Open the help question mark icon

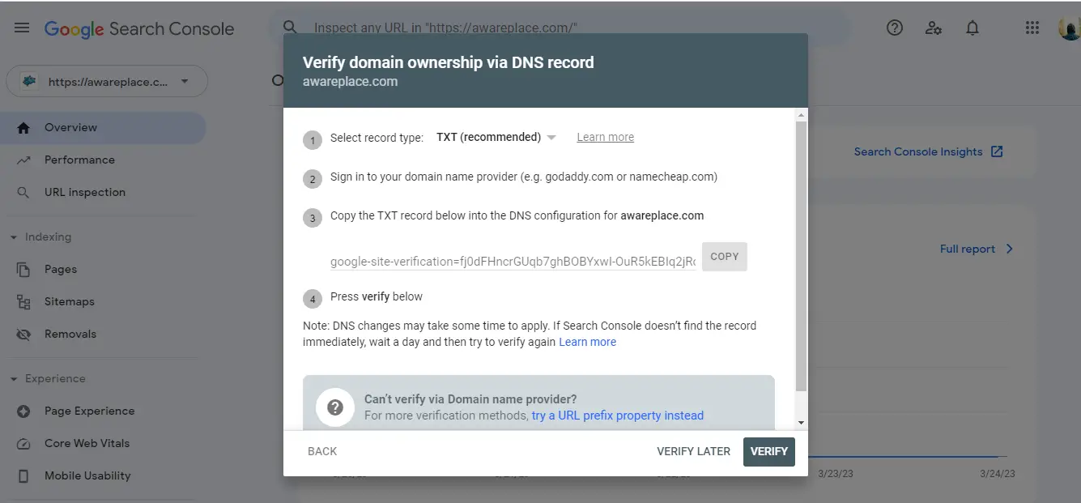tap(895, 27)
